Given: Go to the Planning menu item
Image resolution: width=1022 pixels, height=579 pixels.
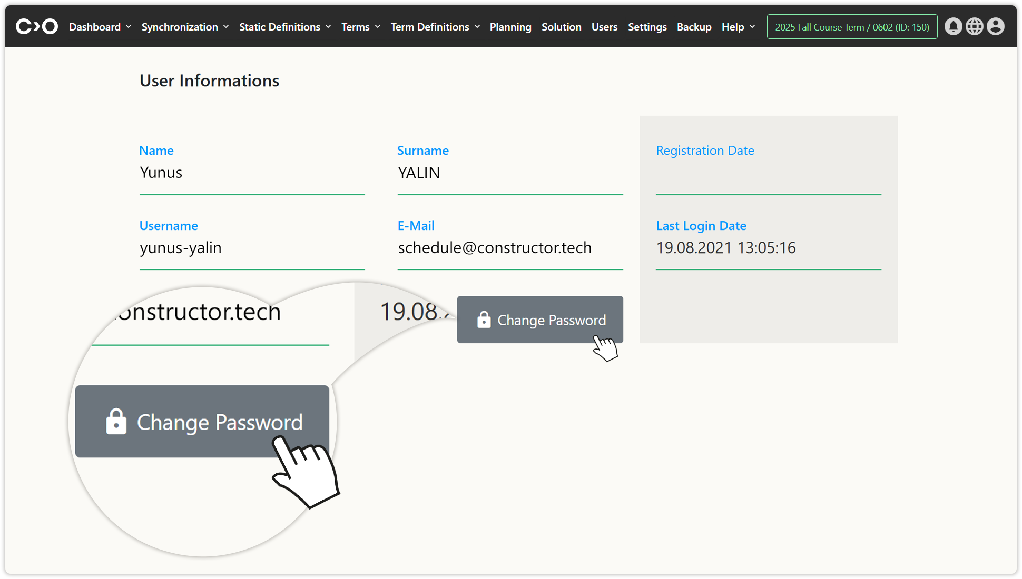Looking at the screenshot, I should (510, 27).
